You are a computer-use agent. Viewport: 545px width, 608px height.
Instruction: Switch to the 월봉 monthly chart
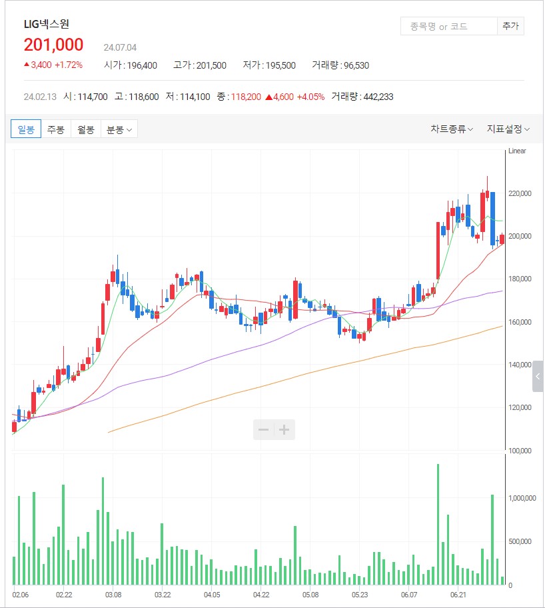[85, 129]
